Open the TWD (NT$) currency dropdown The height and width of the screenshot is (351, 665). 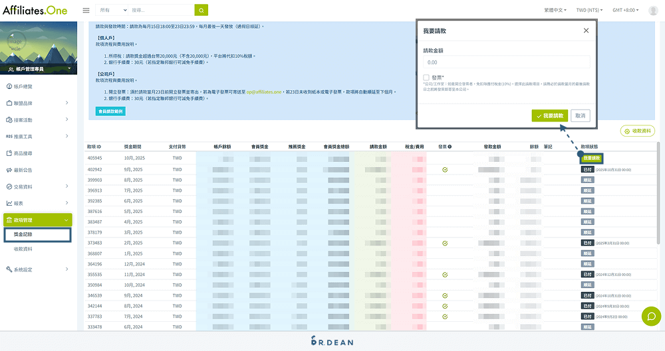coord(589,10)
